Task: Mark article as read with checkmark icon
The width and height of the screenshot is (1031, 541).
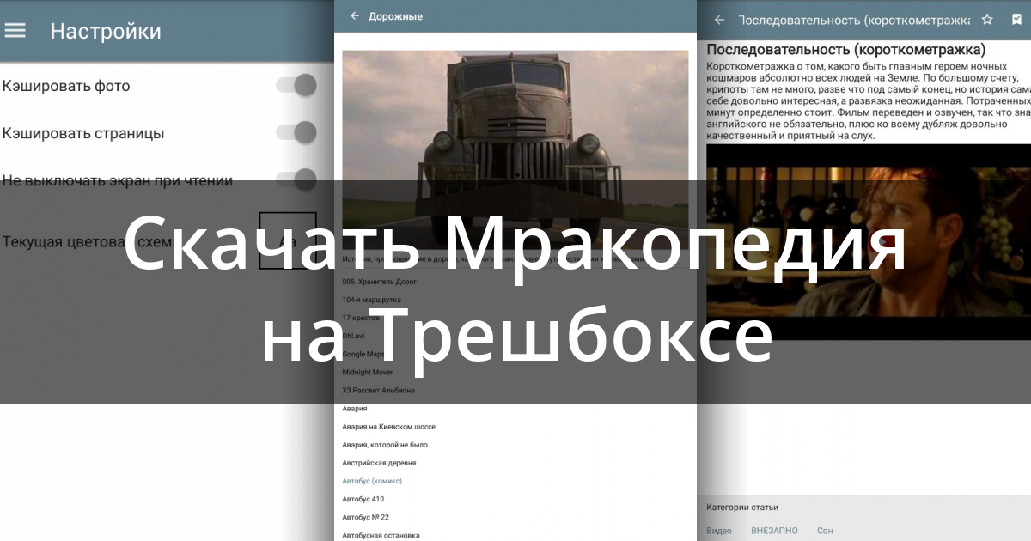Action: [x=1017, y=20]
